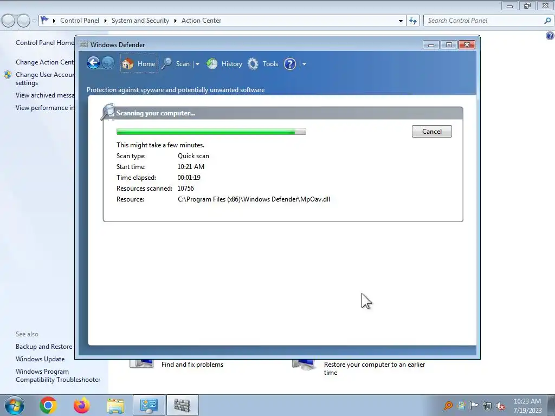Click the Resources scanned value 10756

185,188
